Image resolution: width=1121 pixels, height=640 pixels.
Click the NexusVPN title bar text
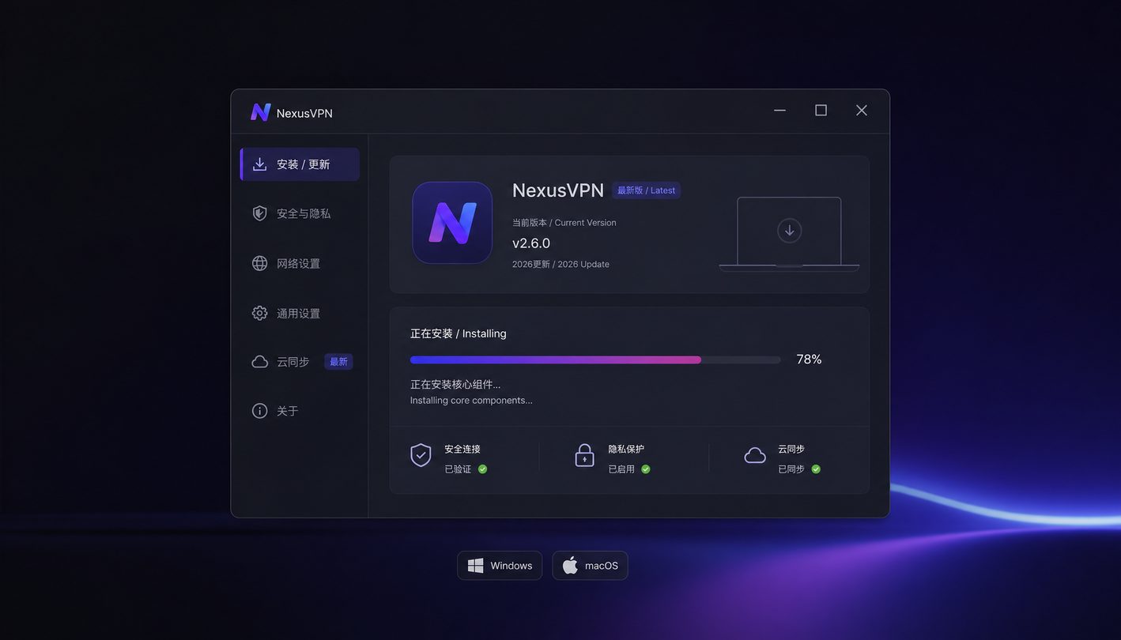click(x=304, y=113)
